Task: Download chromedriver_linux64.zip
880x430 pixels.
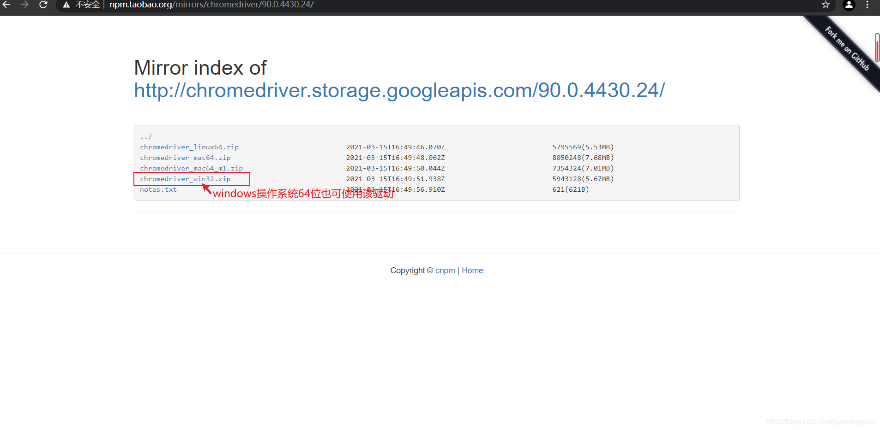Action: [189, 147]
